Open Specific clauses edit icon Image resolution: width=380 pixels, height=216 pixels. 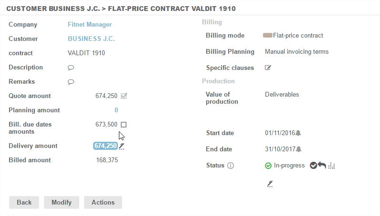[268, 68]
